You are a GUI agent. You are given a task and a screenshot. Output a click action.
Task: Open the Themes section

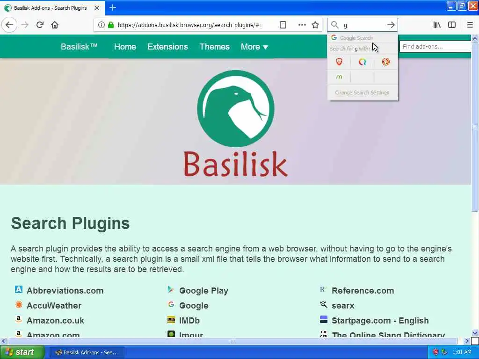click(x=214, y=47)
